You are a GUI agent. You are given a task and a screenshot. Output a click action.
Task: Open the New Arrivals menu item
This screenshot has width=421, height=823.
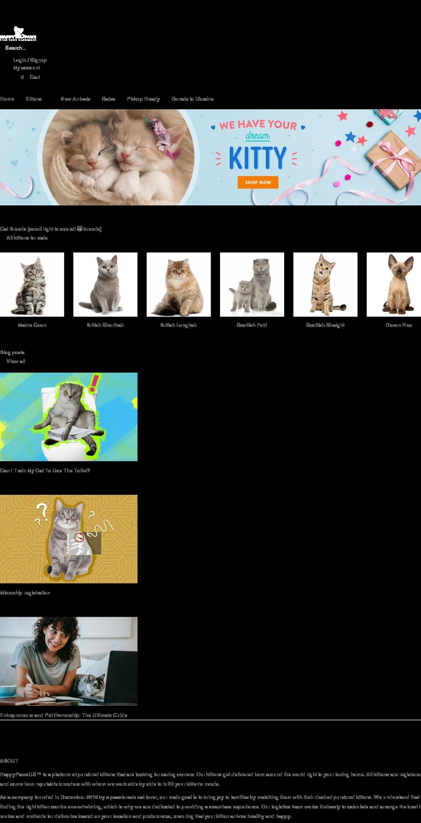[x=75, y=99]
